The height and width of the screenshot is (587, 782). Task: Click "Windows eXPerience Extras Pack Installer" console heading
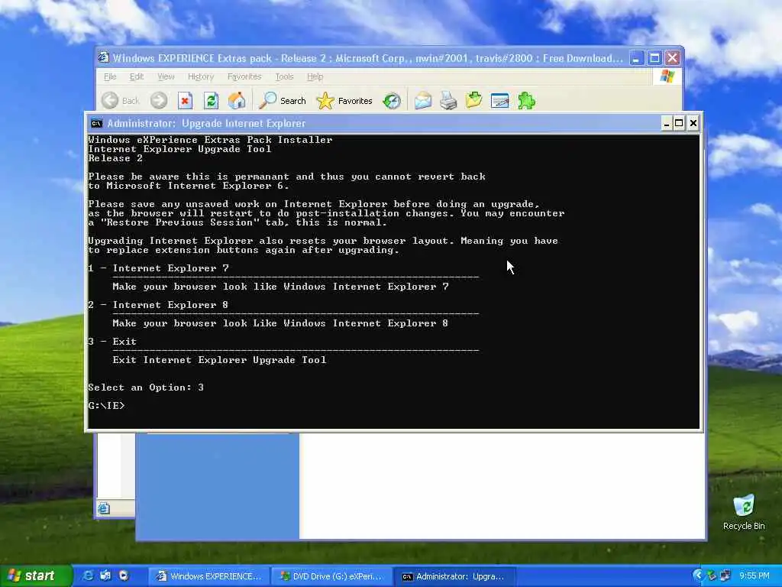(x=210, y=140)
